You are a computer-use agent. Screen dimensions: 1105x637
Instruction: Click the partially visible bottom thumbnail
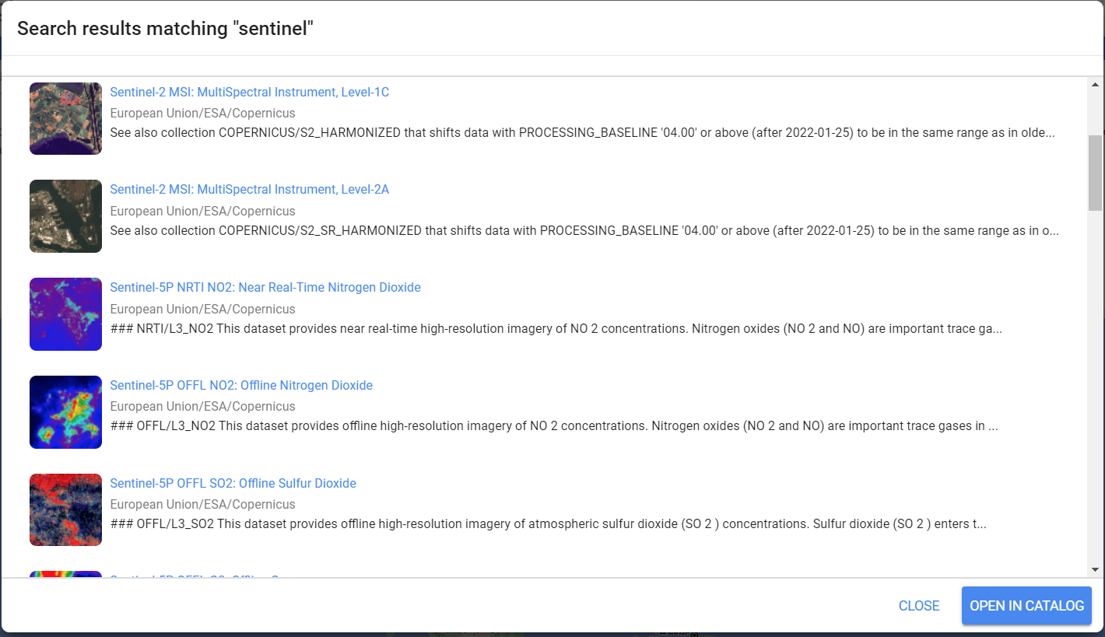pyautogui.click(x=65, y=575)
